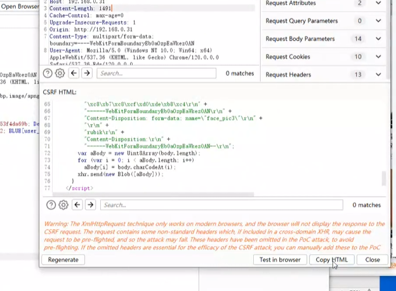Click the CSRF HTML horizontal scrollbar

tap(153, 194)
